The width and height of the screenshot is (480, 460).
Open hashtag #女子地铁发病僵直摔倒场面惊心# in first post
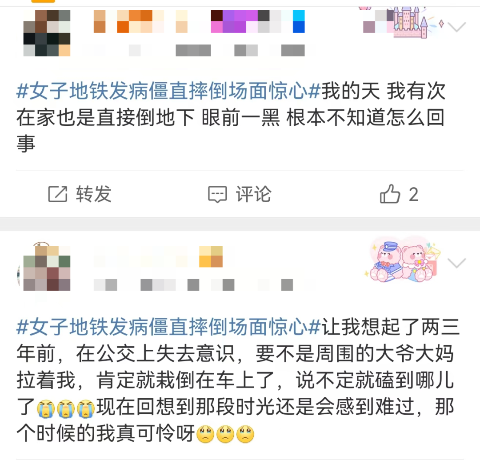click(168, 91)
